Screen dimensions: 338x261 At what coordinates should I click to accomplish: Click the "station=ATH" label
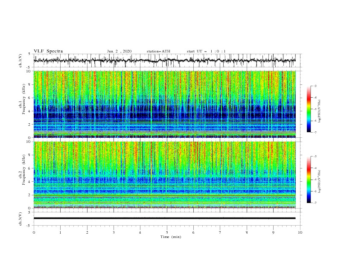(158, 51)
